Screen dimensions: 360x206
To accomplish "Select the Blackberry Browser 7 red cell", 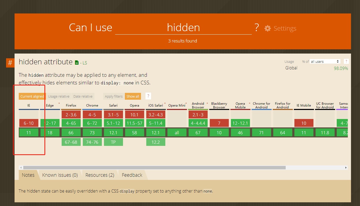I will coord(219,123).
